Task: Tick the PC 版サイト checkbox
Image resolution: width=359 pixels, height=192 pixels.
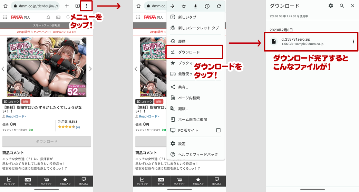Action: (219, 130)
